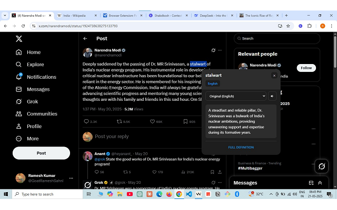337x210 pixels.
Task: Open more options on Modi's post
Action: pos(220,50)
